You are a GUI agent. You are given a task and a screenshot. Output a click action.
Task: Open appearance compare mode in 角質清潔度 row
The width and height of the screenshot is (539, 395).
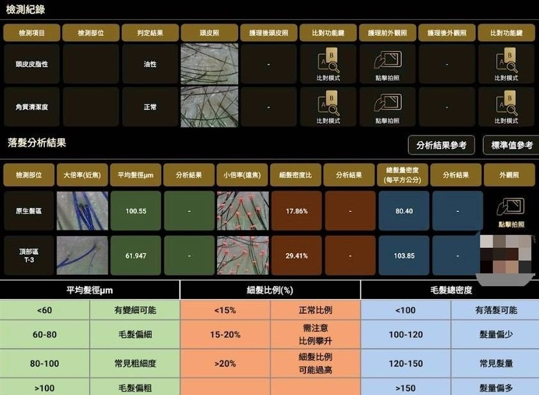pyautogui.click(x=506, y=108)
